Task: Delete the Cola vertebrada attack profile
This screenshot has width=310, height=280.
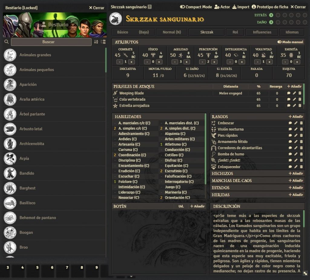Action: (x=300, y=99)
